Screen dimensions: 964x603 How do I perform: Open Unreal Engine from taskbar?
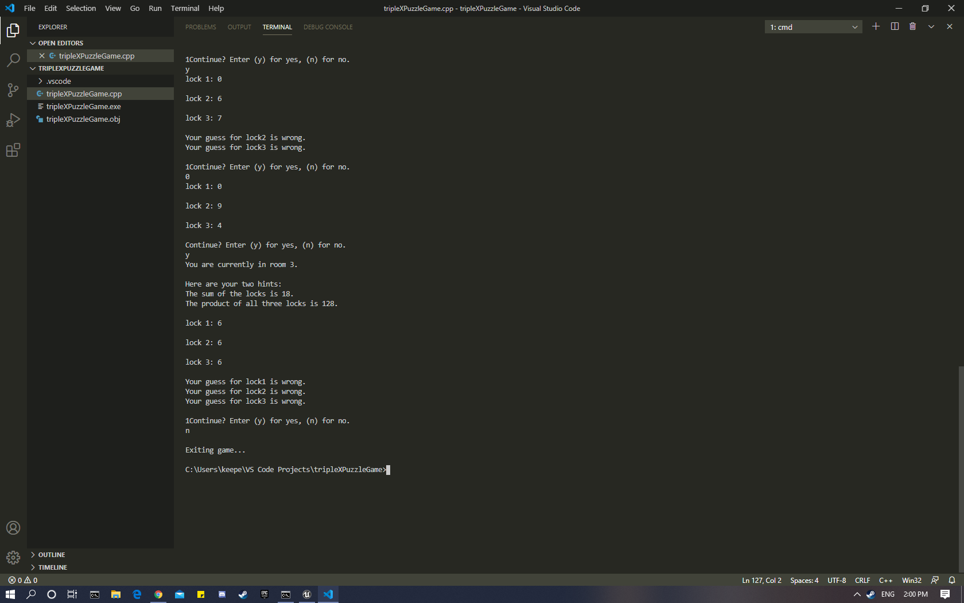tap(307, 594)
